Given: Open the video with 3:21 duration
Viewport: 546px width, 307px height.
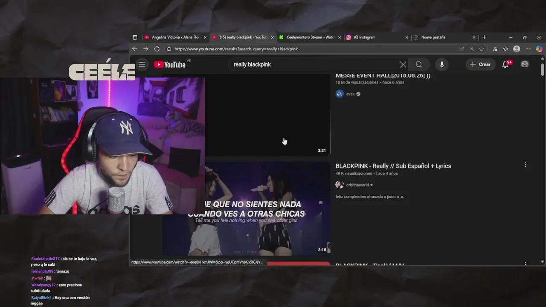Looking at the screenshot, I should coord(267,115).
